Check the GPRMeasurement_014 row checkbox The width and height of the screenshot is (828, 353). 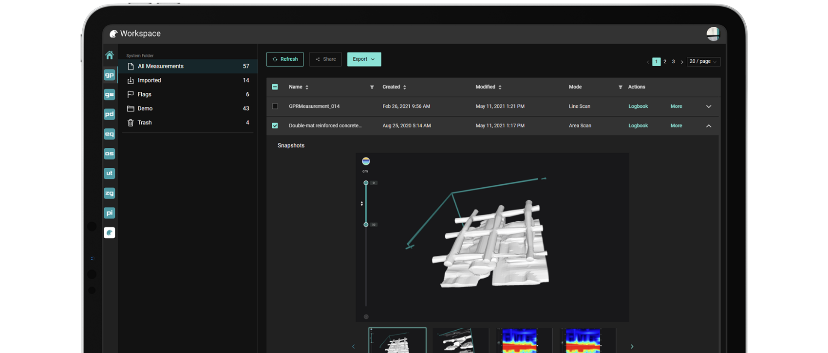[275, 106]
